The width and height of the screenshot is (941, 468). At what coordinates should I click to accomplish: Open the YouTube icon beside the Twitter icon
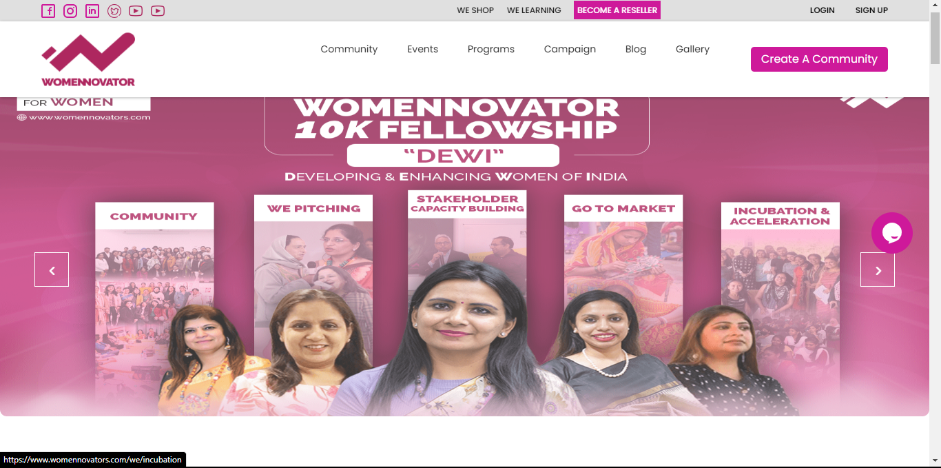pyautogui.click(x=136, y=11)
